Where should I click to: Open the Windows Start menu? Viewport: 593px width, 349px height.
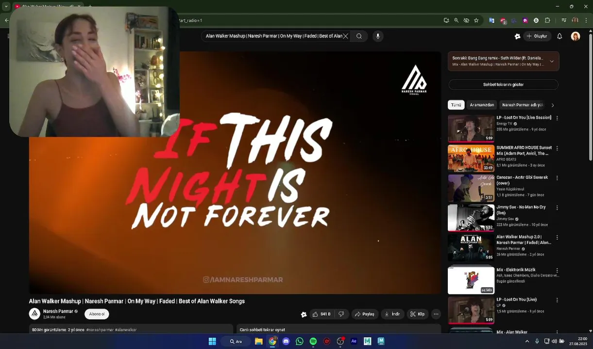tap(212, 341)
